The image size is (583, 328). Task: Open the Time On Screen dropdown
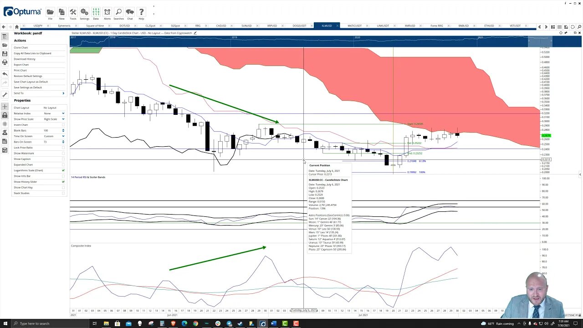tap(63, 136)
